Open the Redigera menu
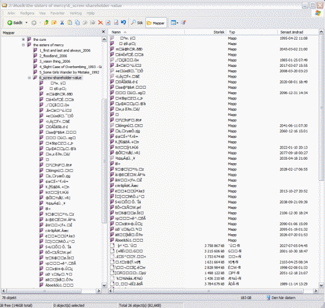Screen dimensions: 325x308 27,13
